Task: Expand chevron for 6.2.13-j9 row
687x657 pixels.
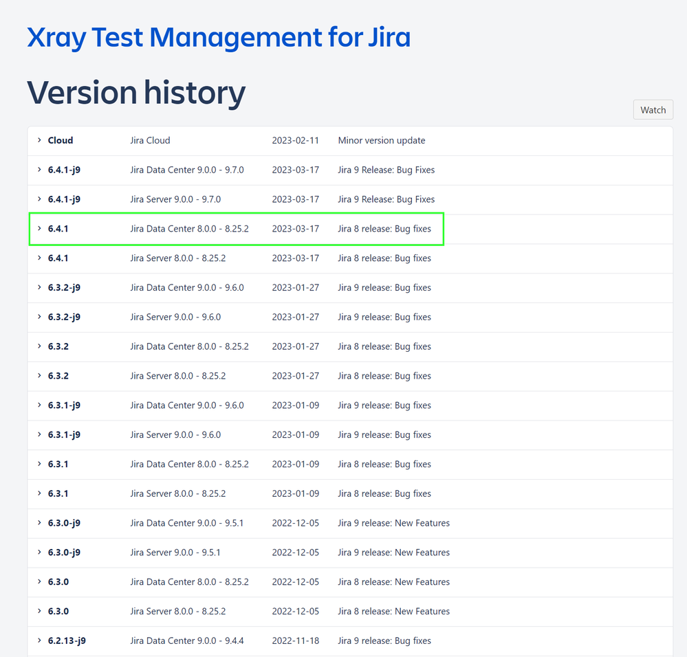Action: click(39, 641)
